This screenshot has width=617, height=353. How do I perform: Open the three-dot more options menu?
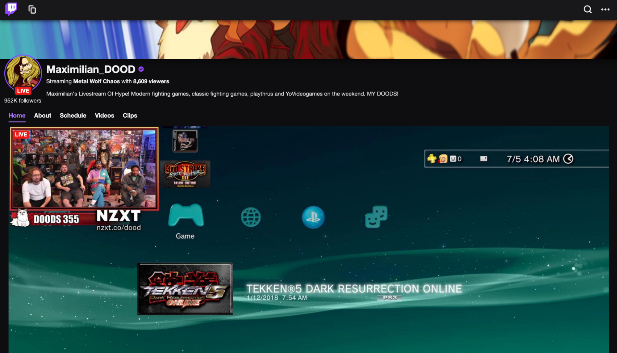point(605,10)
